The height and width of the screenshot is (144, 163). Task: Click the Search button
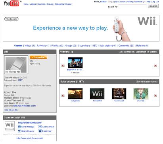(153, 6)
